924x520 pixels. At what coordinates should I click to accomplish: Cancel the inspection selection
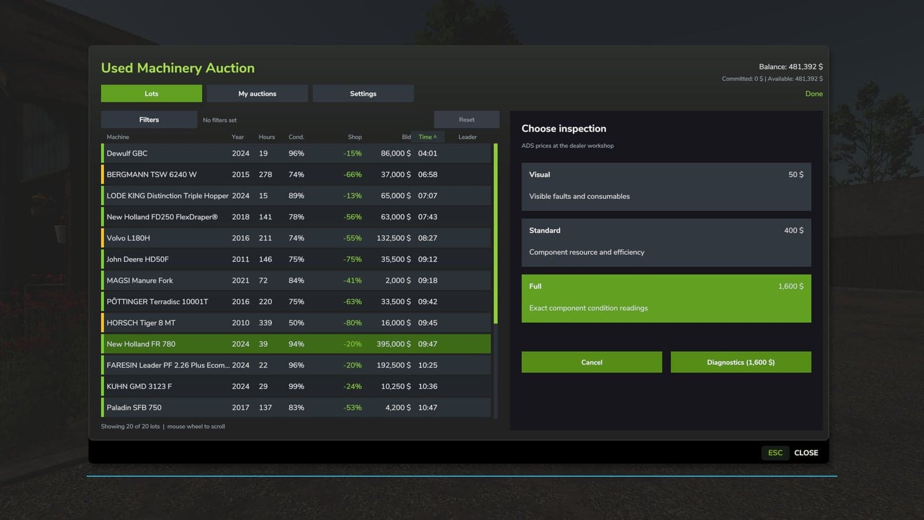[x=591, y=362]
